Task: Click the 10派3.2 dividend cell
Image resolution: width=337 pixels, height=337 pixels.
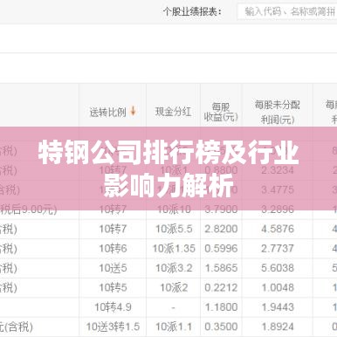Action: [174, 268]
